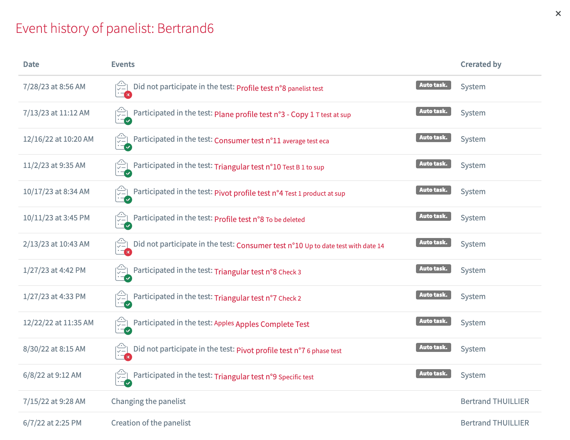
Task: Click the participated icon for 7/13/23 event
Action: click(123, 115)
